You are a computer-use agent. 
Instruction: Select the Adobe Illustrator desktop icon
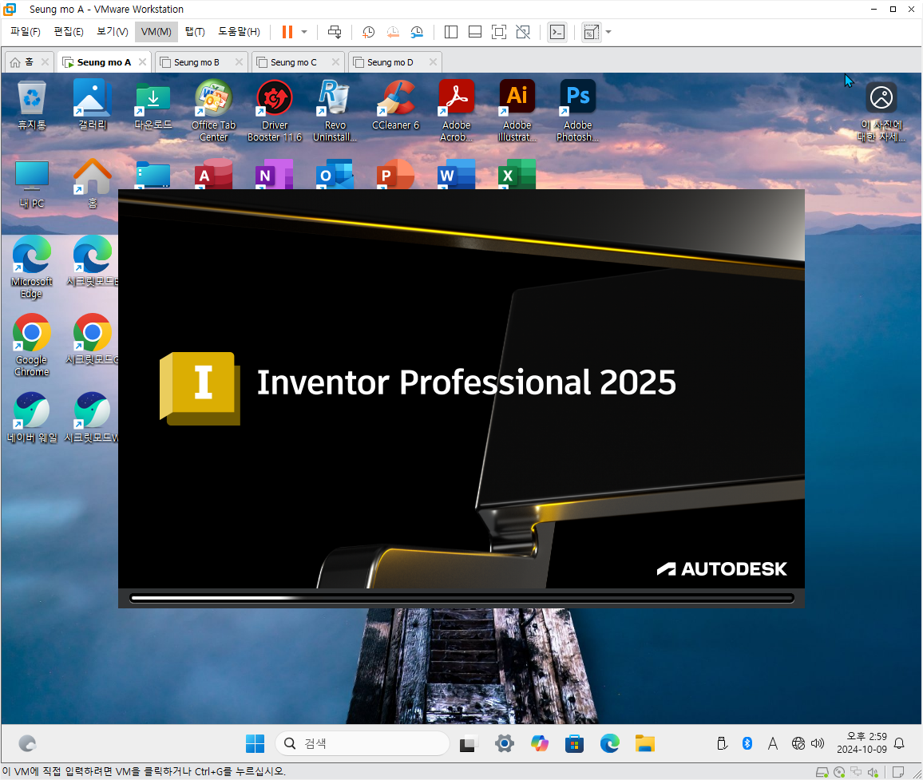[x=517, y=111]
